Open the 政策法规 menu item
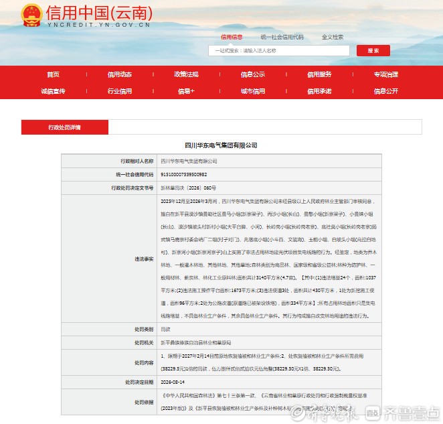 [x=186, y=74]
